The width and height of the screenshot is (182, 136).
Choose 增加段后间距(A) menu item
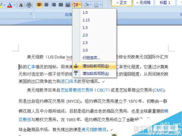click(x=94, y=73)
